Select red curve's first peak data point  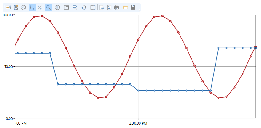[x=42, y=16]
